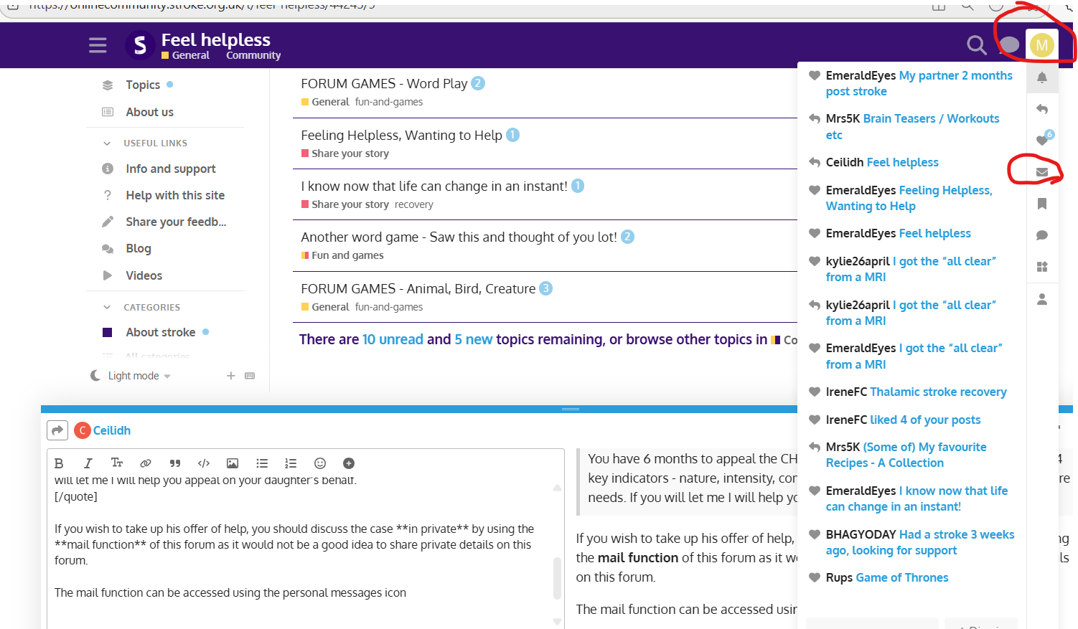Open the composer options plus menu
This screenshot has width=1078, height=629.
click(x=349, y=463)
